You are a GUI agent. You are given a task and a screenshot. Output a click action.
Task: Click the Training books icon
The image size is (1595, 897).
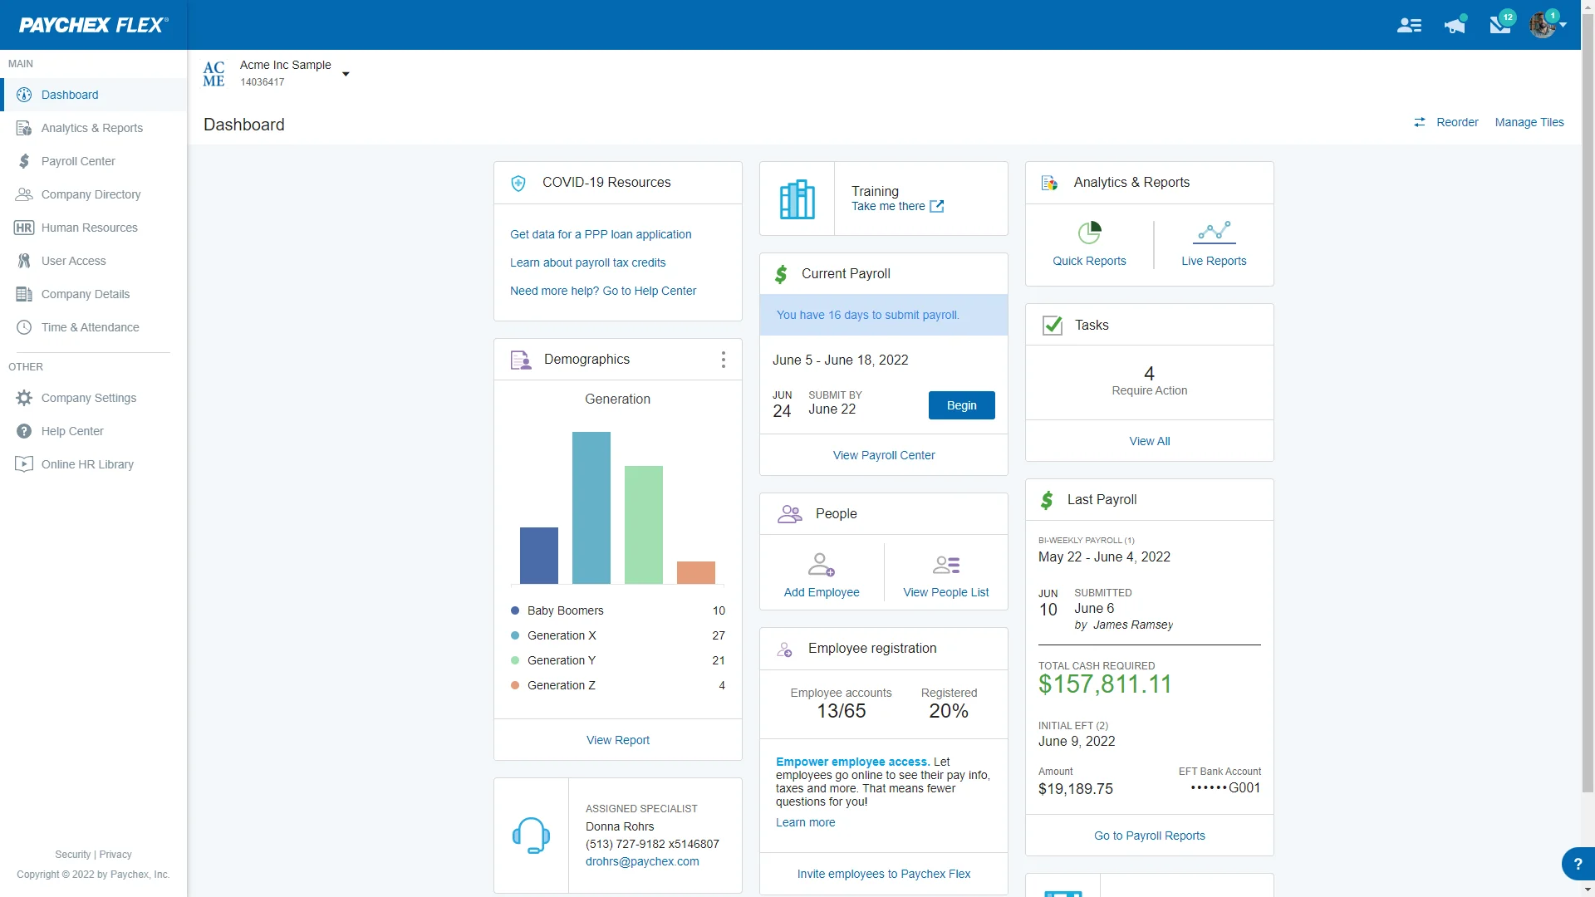click(797, 199)
